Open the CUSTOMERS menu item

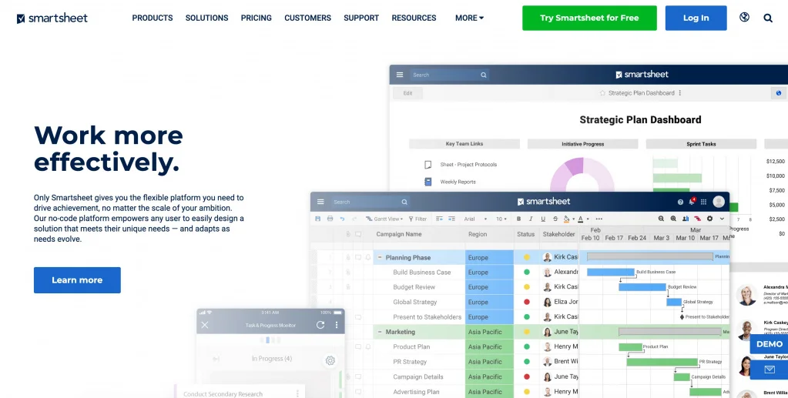coord(307,18)
